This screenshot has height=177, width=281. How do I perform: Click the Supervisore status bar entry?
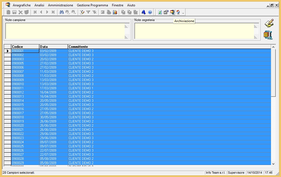point(236,173)
